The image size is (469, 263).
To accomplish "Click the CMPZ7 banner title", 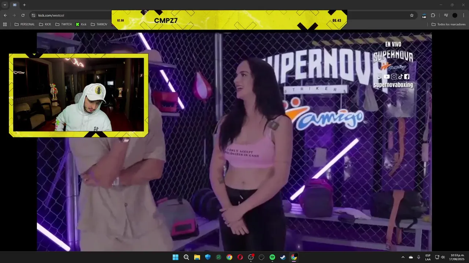I will 166,20.
